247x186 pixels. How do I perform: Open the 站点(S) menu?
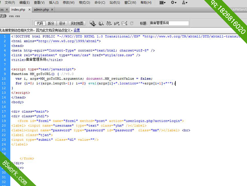click(115, 3)
